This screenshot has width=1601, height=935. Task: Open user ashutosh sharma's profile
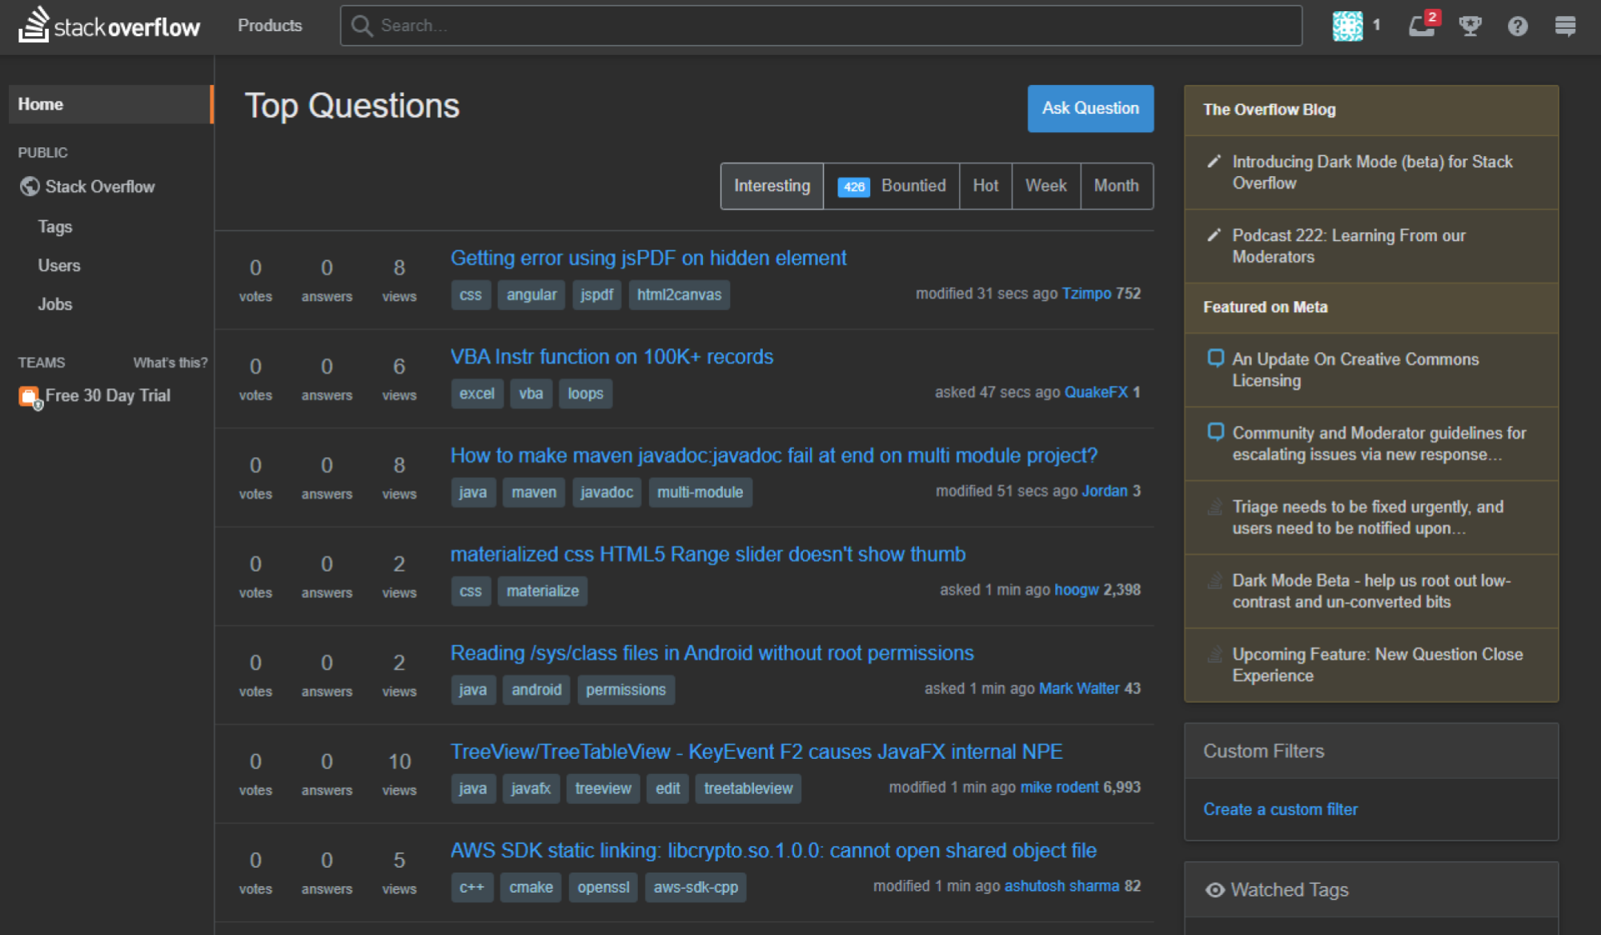[x=1061, y=886]
